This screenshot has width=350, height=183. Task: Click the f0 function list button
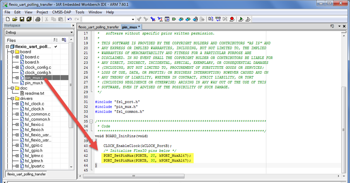[332, 26]
